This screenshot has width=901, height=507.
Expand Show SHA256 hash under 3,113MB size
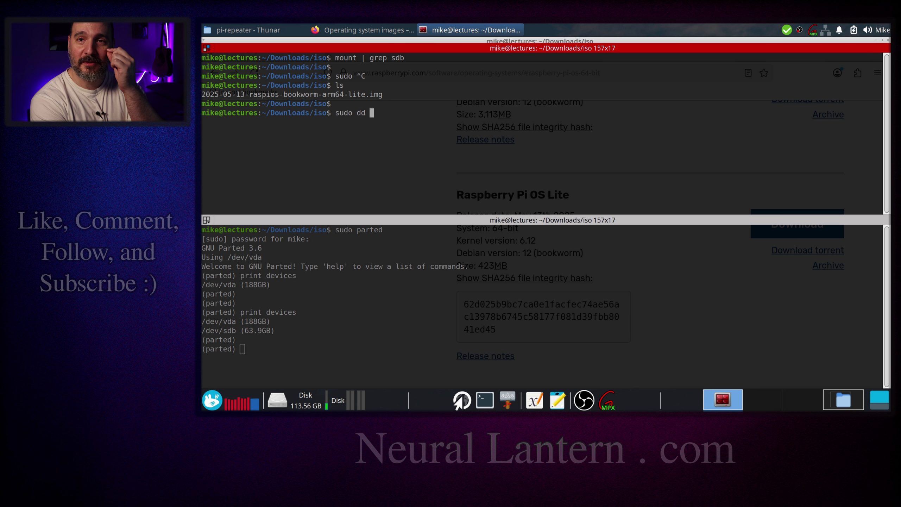click(x=524, y=127)
